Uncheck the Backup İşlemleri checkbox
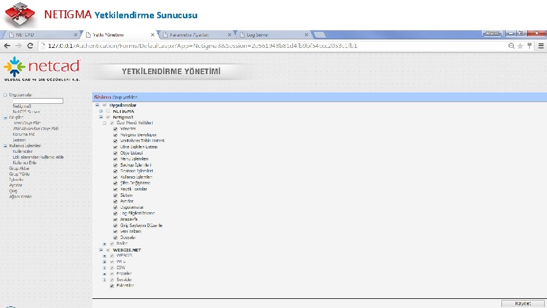Screen dimensions: 547x308 click(116, 165)
